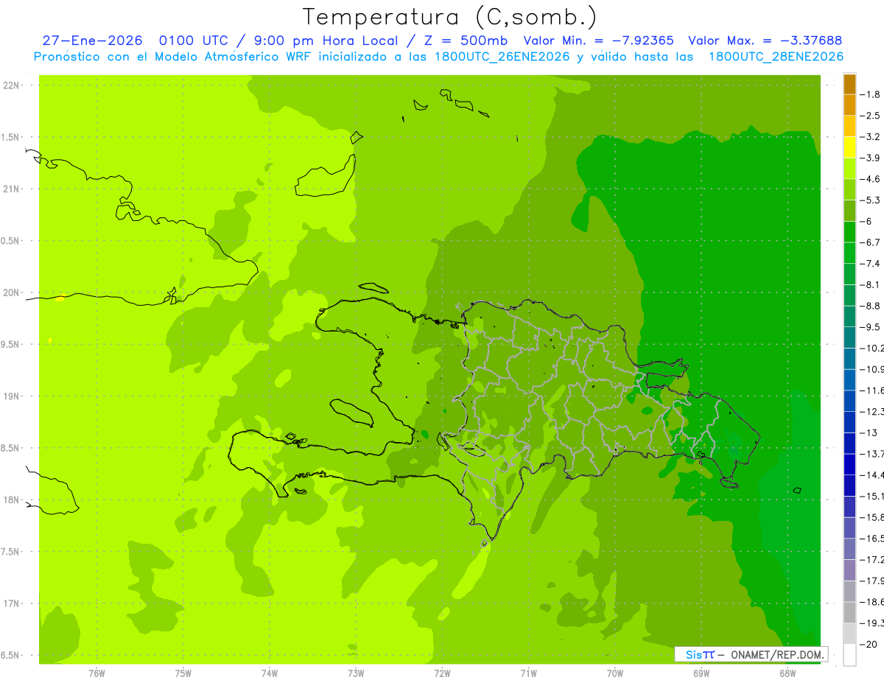Screen dimensions: 884x683
Task: Click the "Valor Min. = -7.92365" readout
Action: (598, 41)
